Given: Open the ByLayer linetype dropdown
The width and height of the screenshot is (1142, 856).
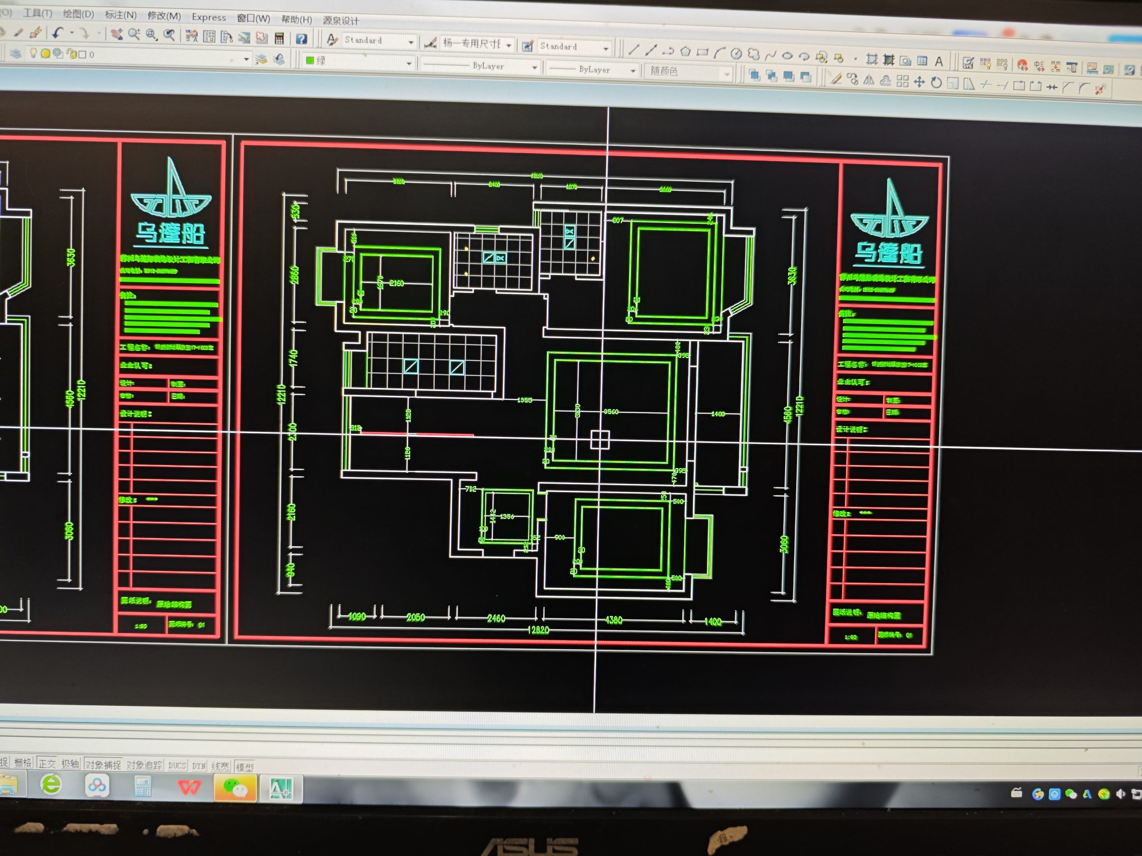Looking at the screenshot, I should click(534, 68).
